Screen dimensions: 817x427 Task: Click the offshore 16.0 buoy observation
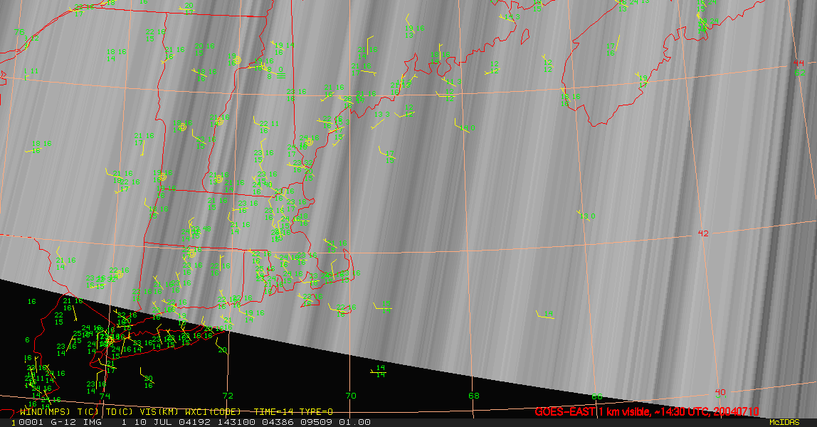pos(587,216)
